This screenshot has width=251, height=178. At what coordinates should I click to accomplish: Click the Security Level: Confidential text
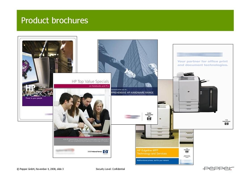[110, 169]
